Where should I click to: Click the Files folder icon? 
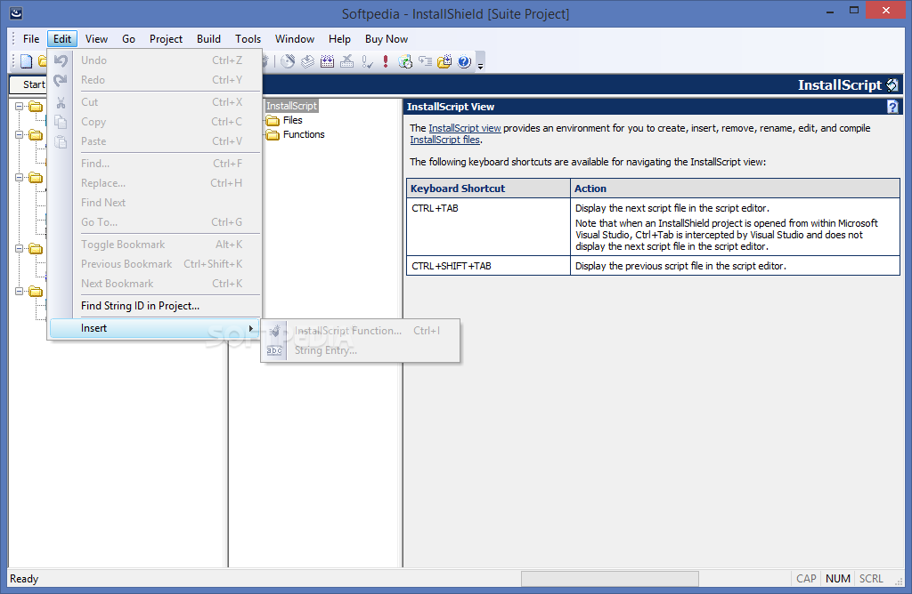click(x=273, y=121)
